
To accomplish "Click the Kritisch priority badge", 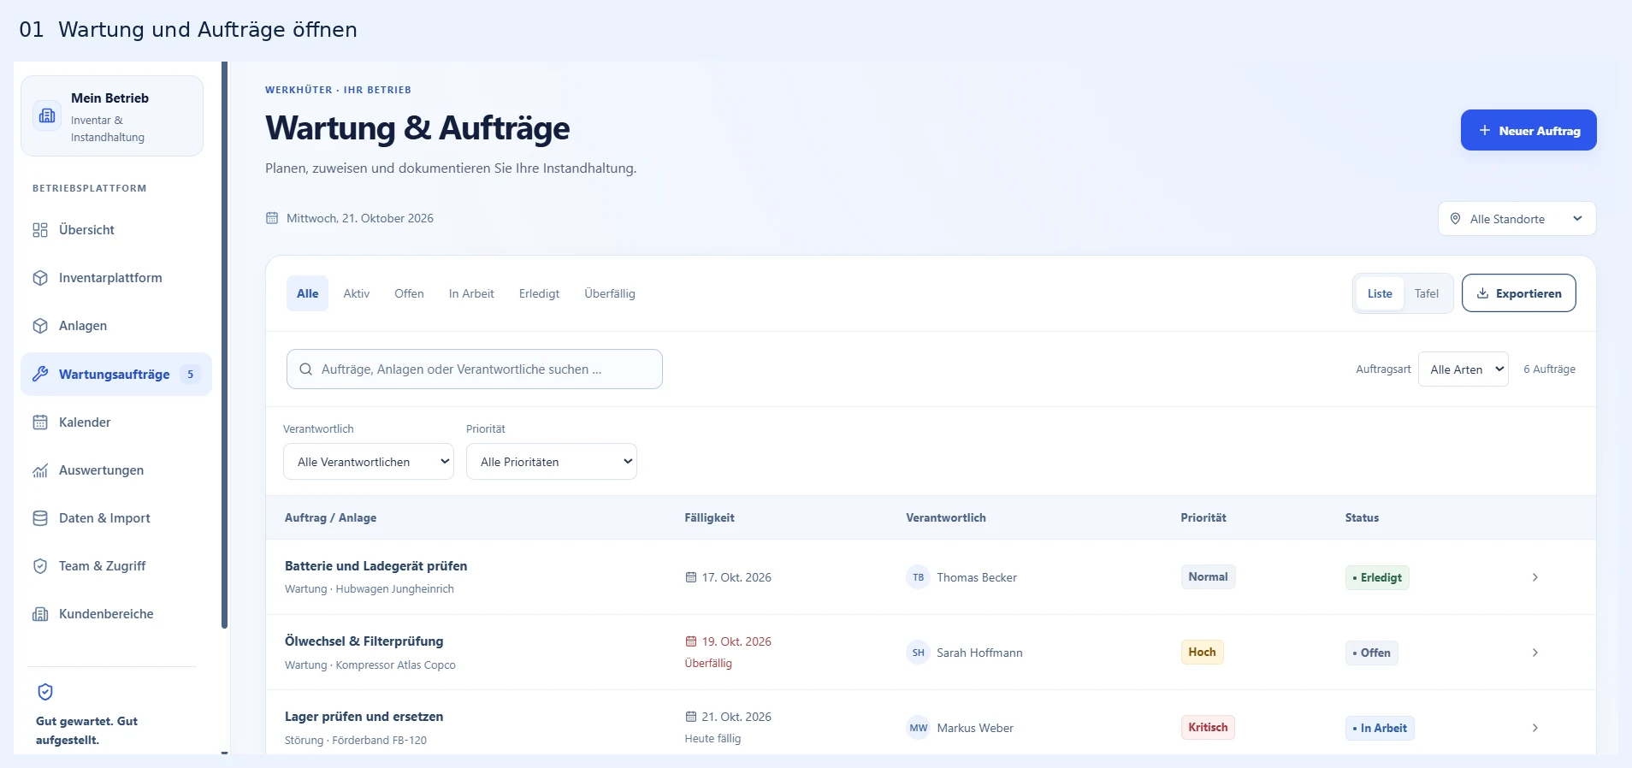I will (x=1208, y=728).
